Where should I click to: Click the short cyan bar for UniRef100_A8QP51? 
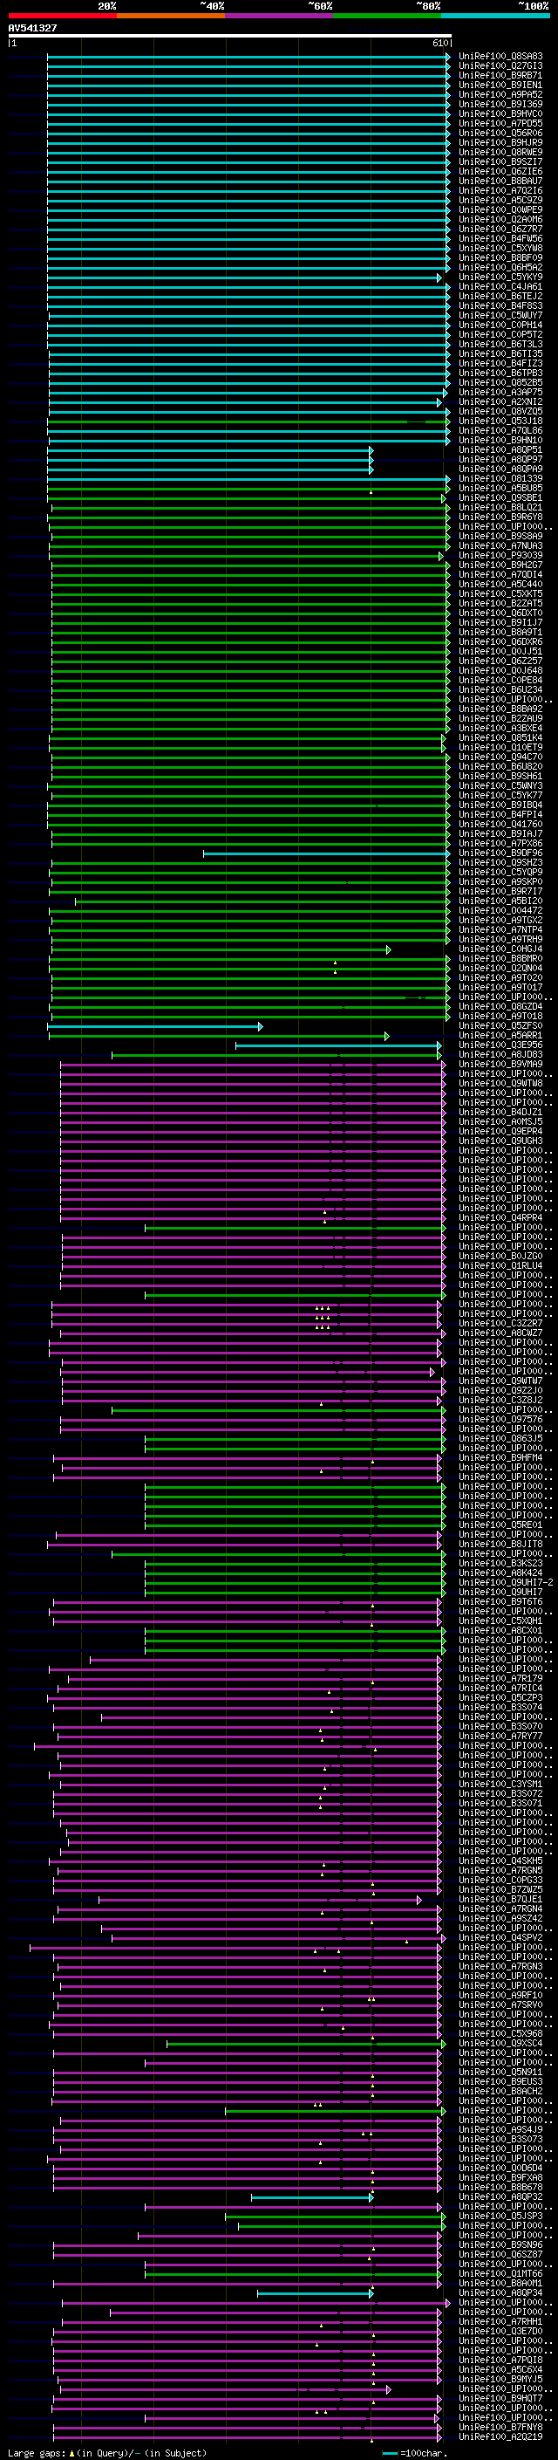(x=211, y=451)
